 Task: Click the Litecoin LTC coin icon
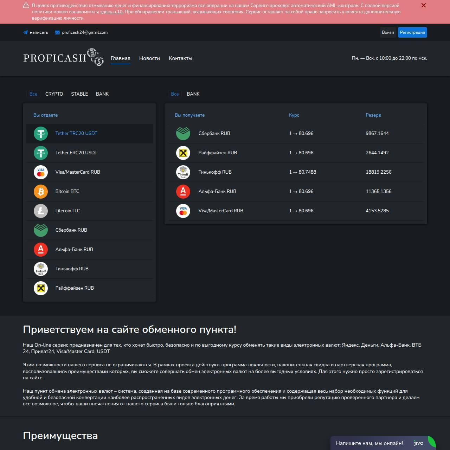pos(41,211)
